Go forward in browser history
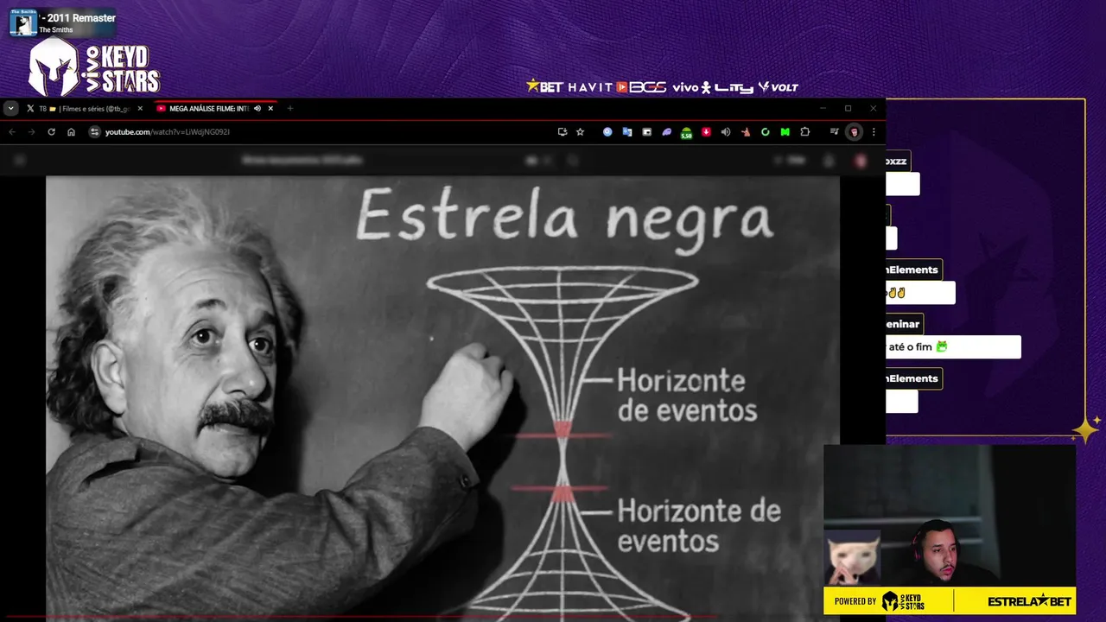Screen dimensions: 1106x622 [32, 132]
